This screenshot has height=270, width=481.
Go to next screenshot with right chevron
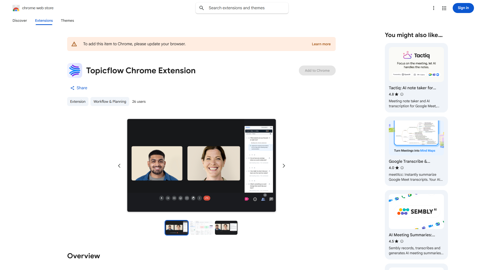[x=284, y=166]
